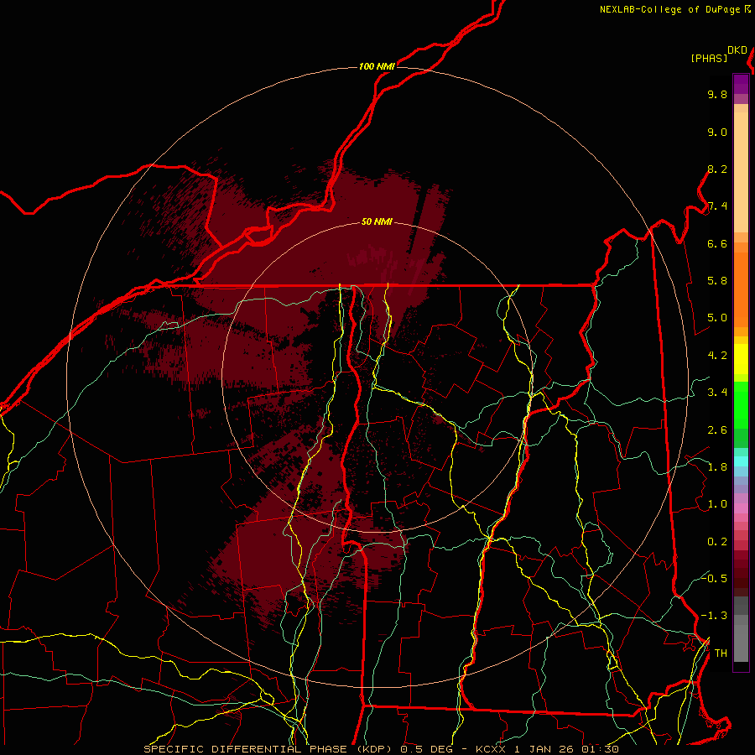The image size is (755, 755).
Task: Click the TH threshold legend label
Action: coord(721,653)
